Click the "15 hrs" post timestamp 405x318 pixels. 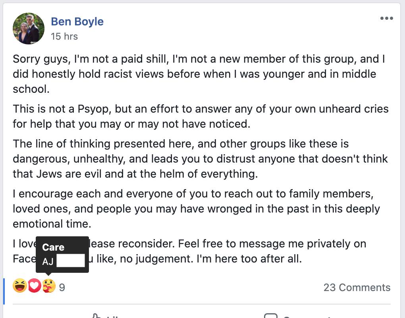64,36
